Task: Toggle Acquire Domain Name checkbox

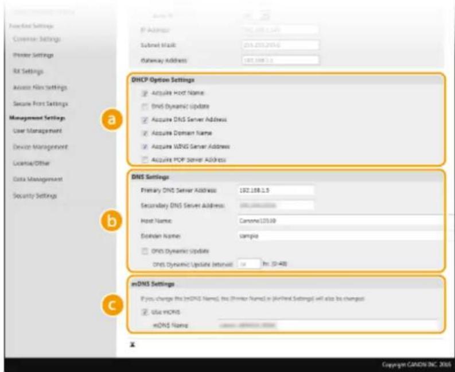Action: (x=145, y=134)
